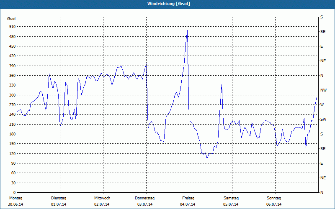This screenshot has width=335, height=209.
Task: Click the chart title Windrichtung [Grad]
Action: 169,4
